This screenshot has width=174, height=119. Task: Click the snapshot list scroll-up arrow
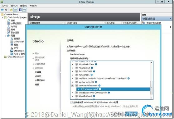(x=152, y=62)
